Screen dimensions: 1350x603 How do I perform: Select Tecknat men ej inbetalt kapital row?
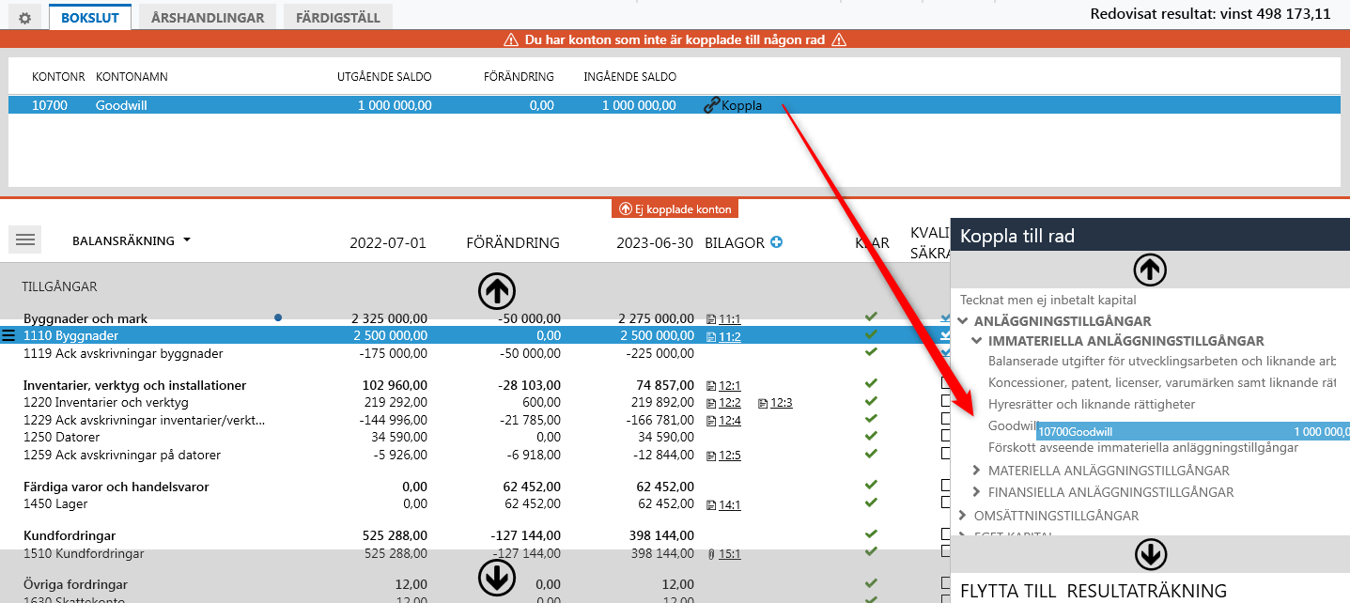(1048, 300)
